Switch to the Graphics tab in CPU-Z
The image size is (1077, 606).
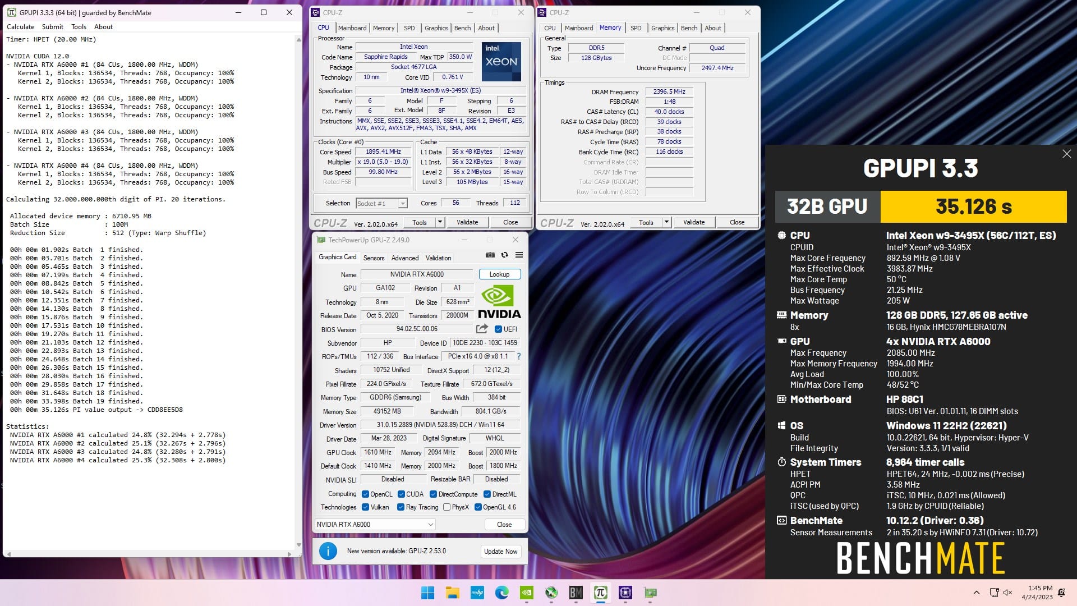(436, 28)
